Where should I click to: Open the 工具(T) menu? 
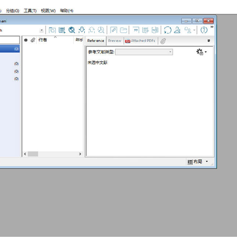(30, 11)
